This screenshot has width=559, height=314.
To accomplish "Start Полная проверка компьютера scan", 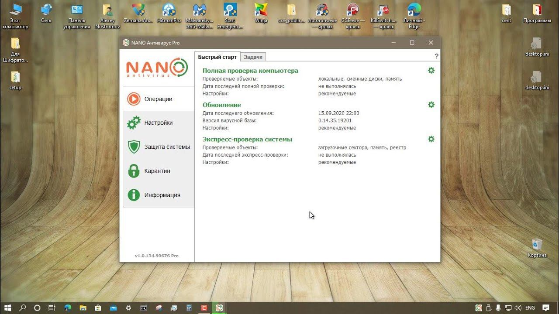I will 250,71.
